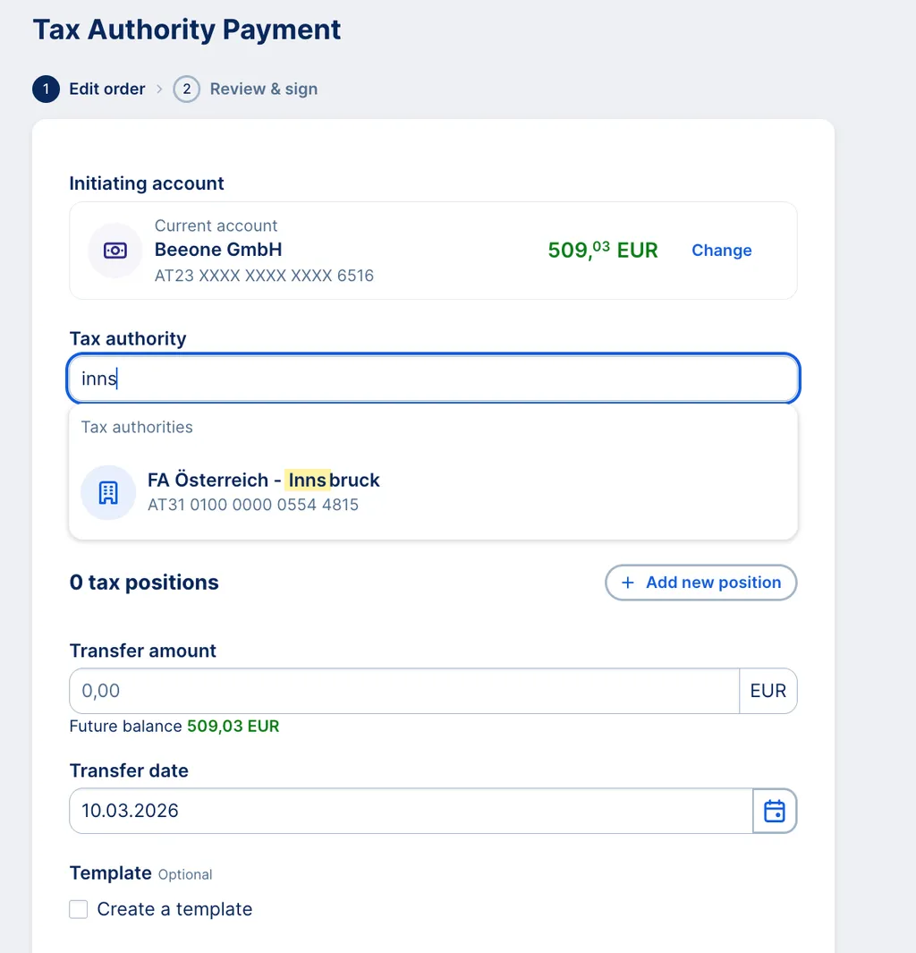Click the Transfer amount input field
Viewport: 916px width, 953px height.
click(x=404, y=691)
